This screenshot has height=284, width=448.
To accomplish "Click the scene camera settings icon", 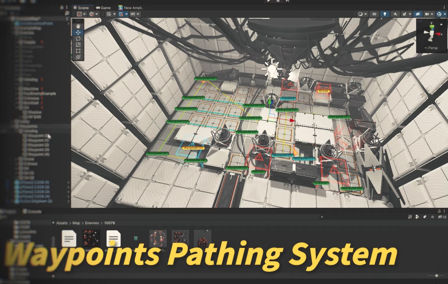I will [427, 14].
